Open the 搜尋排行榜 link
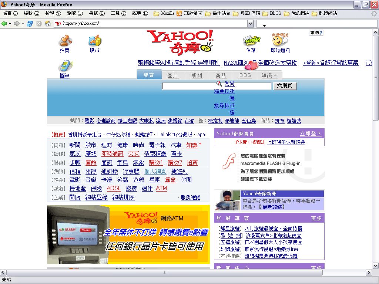The image size is (379, 284). click(224, 109)
